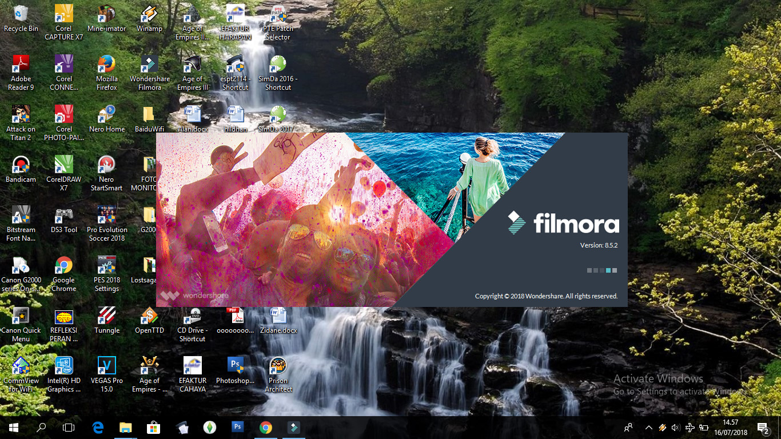This screenshot has height=439, width=781.
Task: Open Canon Quick Menu shortcut
Action: point(21,325)
